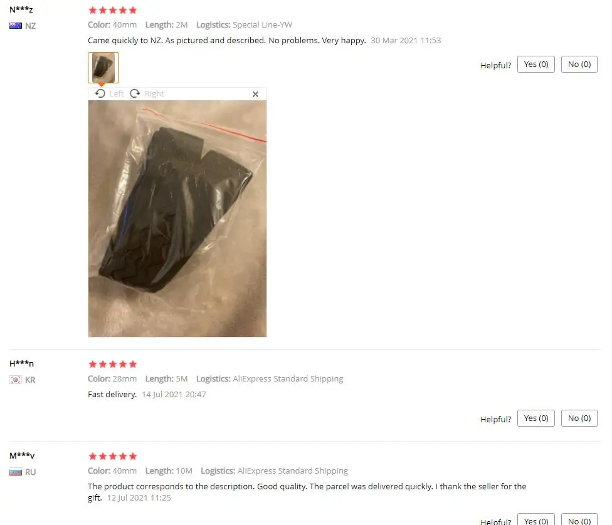Click the reviewer name N***z
The width and height of the screenshot is (612, 525).
click(x=21, y=10)
